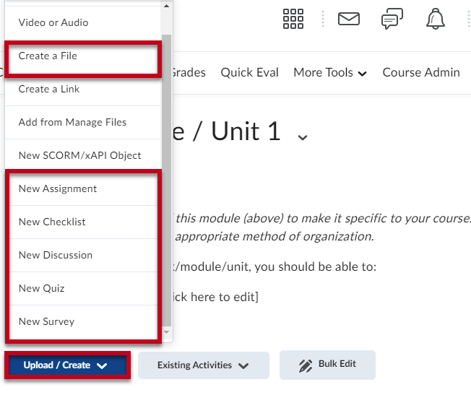Choose Create a File option
Screen dimensions: 471x395
[82, 56]
